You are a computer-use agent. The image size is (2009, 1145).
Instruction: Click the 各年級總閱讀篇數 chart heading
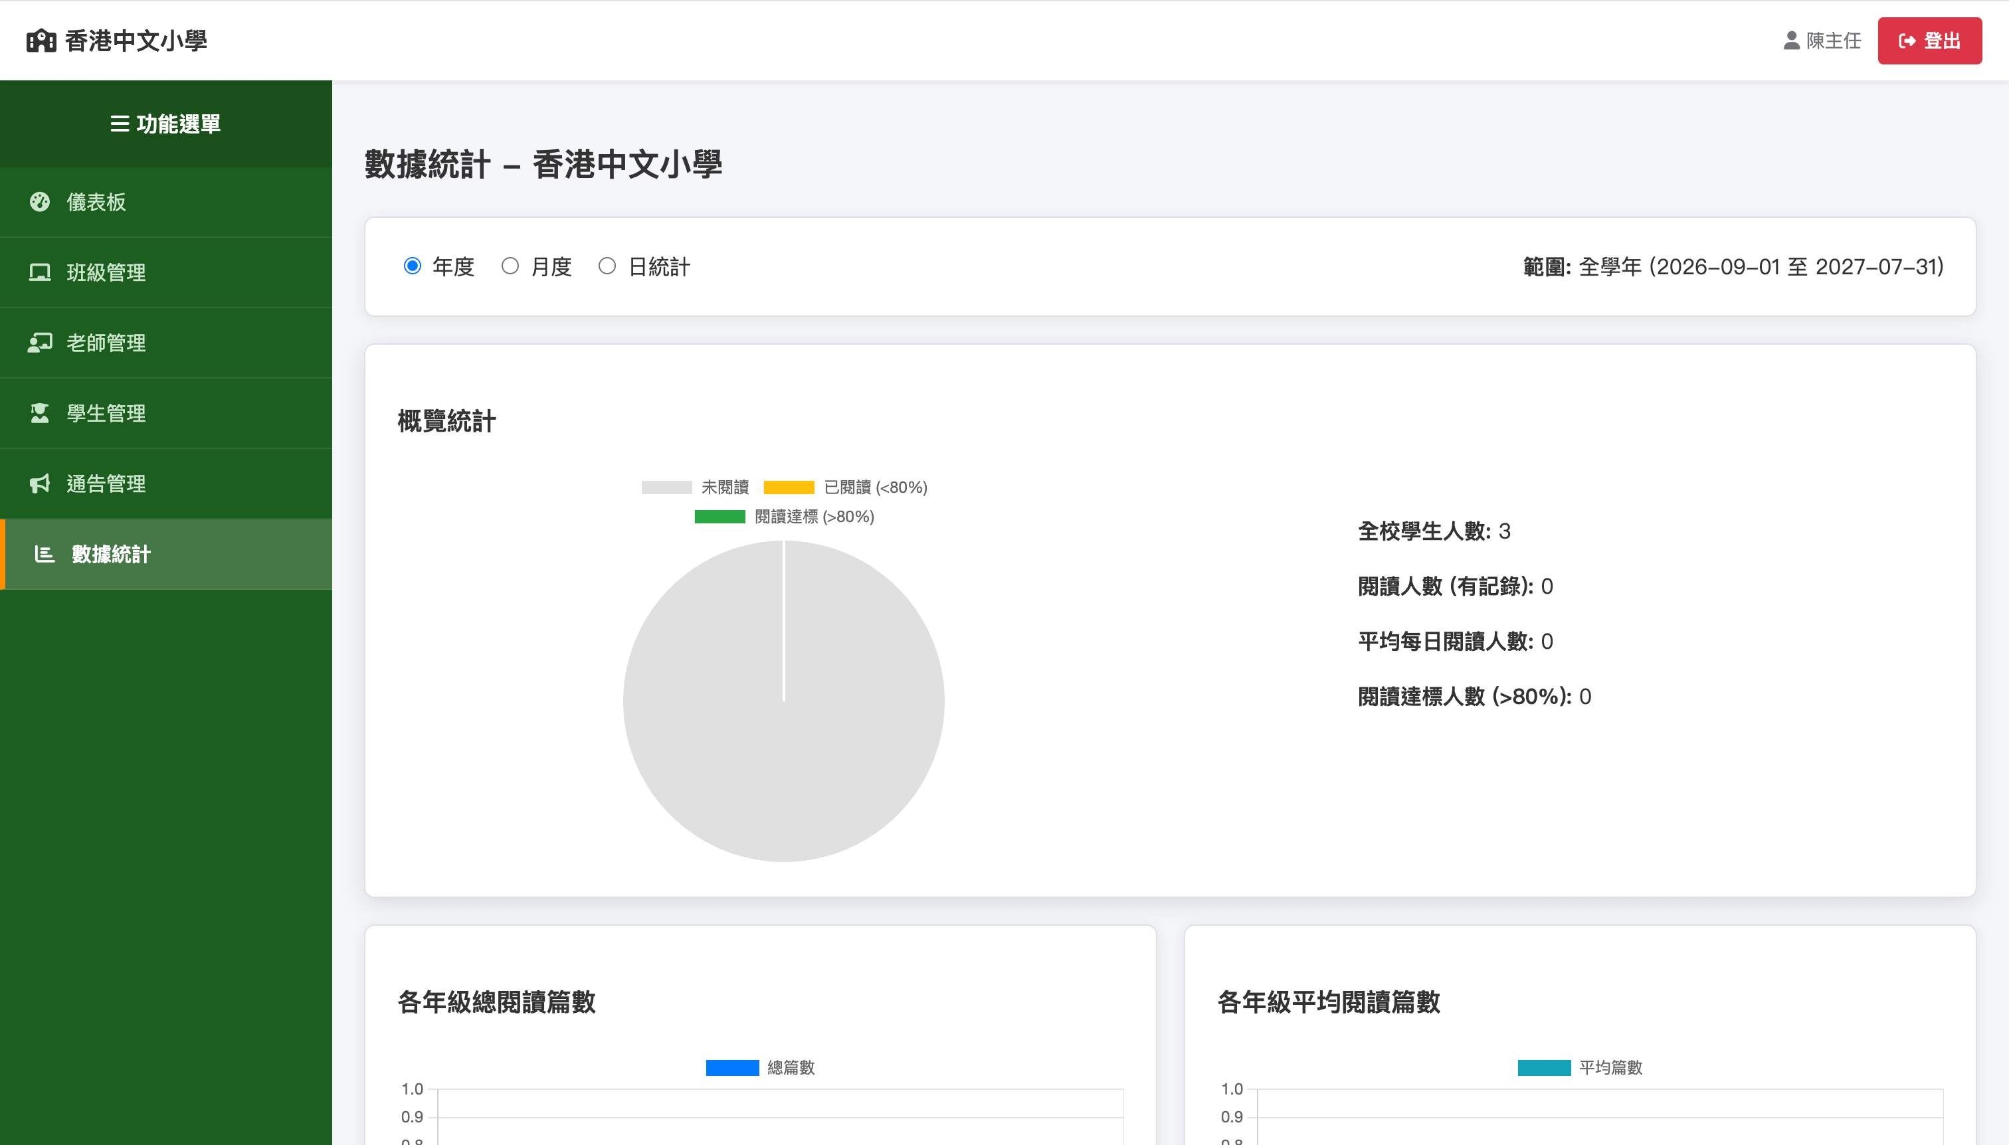pyautogui.click(x=496, y=1002)
